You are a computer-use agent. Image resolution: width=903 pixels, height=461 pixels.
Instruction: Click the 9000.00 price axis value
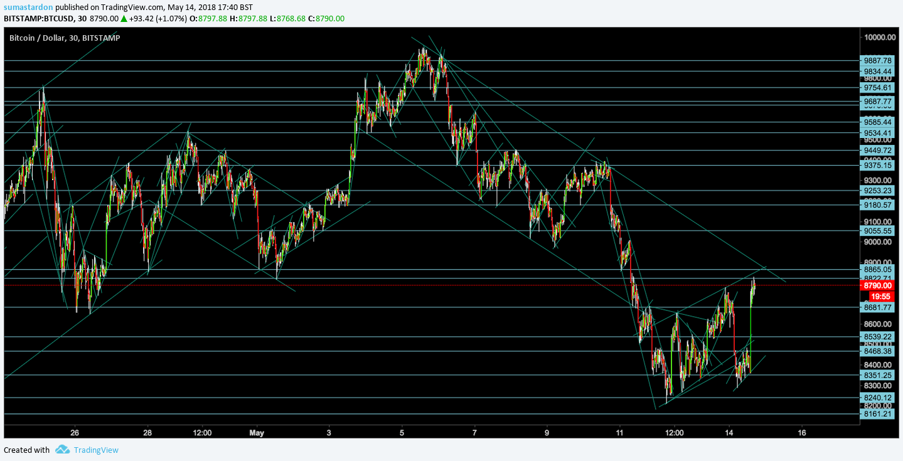[879, 242]
